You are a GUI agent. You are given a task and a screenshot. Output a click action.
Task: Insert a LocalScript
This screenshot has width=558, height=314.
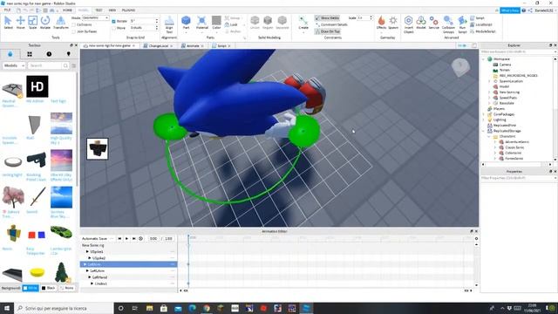pos(480,24)
